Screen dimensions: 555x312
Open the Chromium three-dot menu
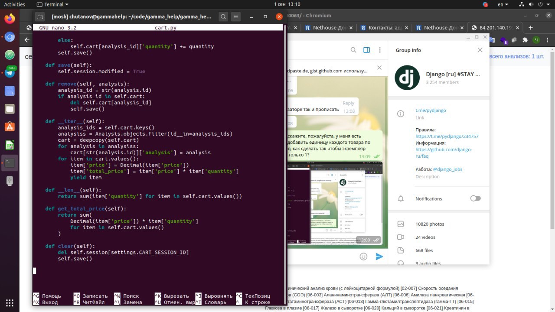[x=547, y=40]
